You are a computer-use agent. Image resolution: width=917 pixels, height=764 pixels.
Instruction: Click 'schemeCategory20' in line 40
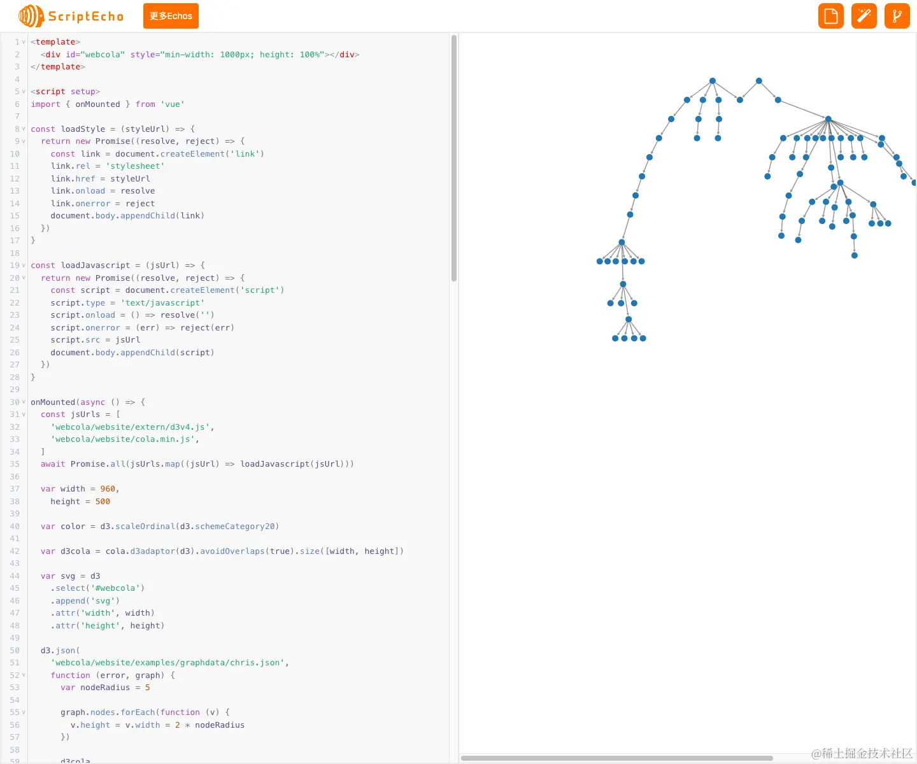235,527
